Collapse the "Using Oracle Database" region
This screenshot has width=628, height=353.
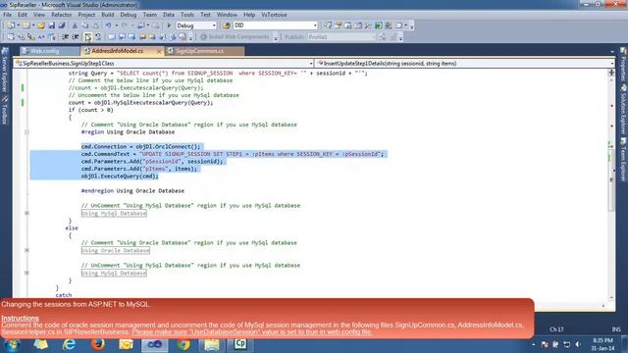tap(26, 132)
